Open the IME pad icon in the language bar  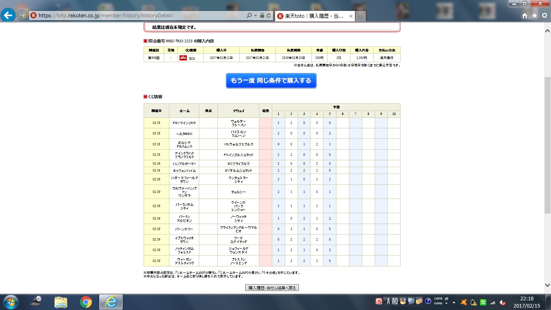click(x=403, y=302)
